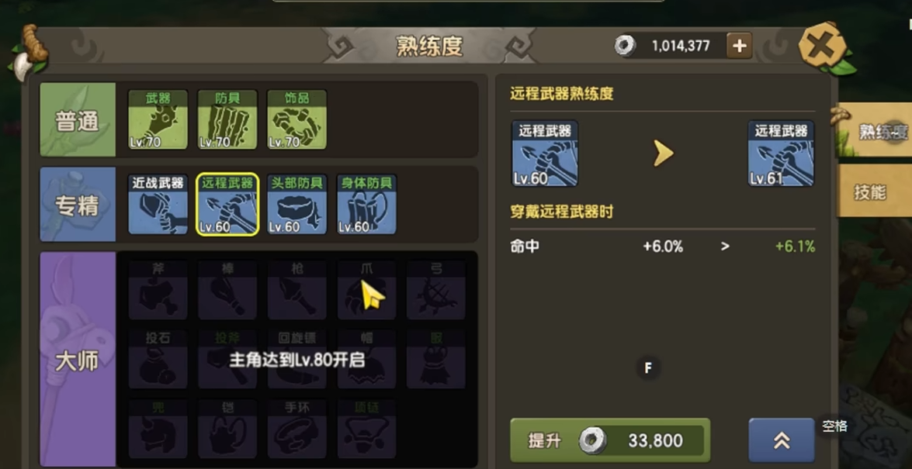
Task: Choose the 身体防具 Lv.60 specialization icon
Action: click(367, 205)
